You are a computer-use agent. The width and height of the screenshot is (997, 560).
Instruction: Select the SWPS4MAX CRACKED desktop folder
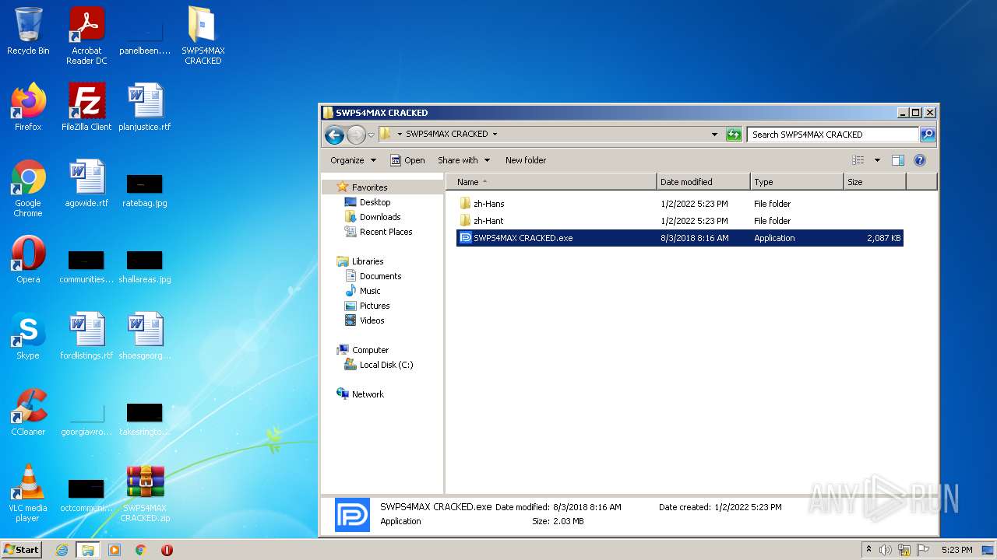[203, 36]
